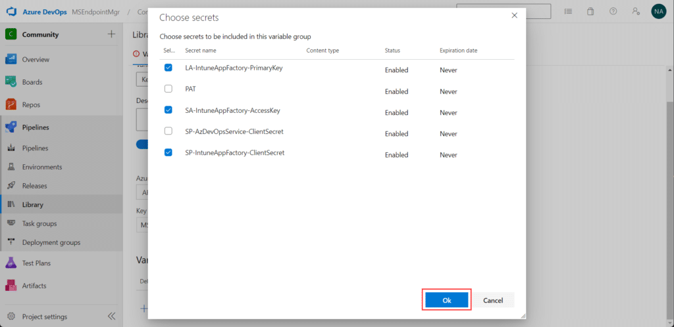Image resolution: width=674 pixels, height=327 pixels.
Task: Click the Library books icon
Action: pyautogui.click(x=12, y=205)
